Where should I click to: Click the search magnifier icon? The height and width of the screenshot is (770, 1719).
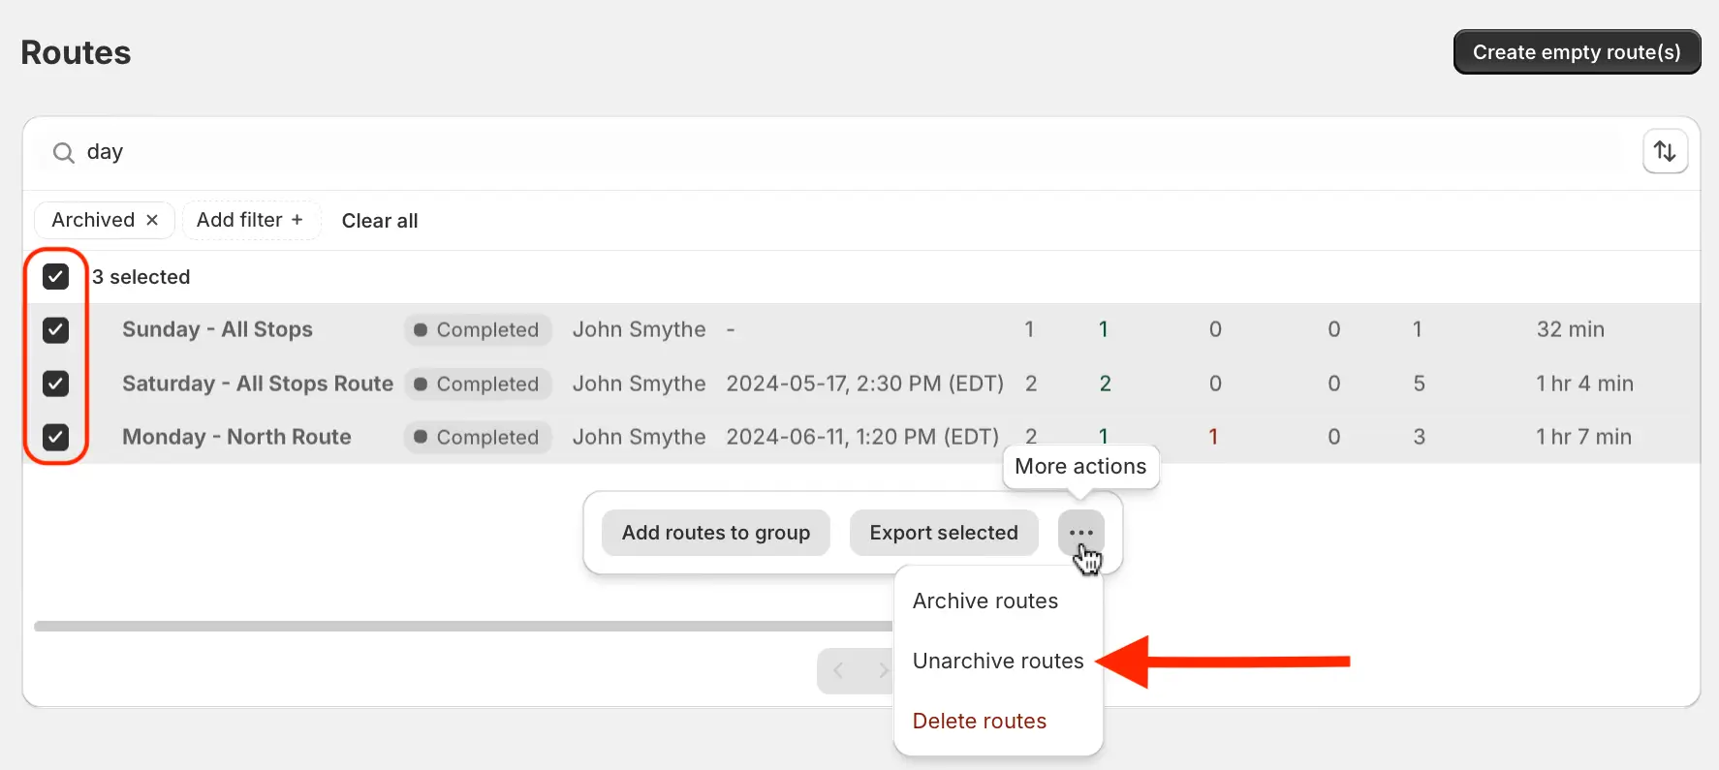click(x=63, y=153)
